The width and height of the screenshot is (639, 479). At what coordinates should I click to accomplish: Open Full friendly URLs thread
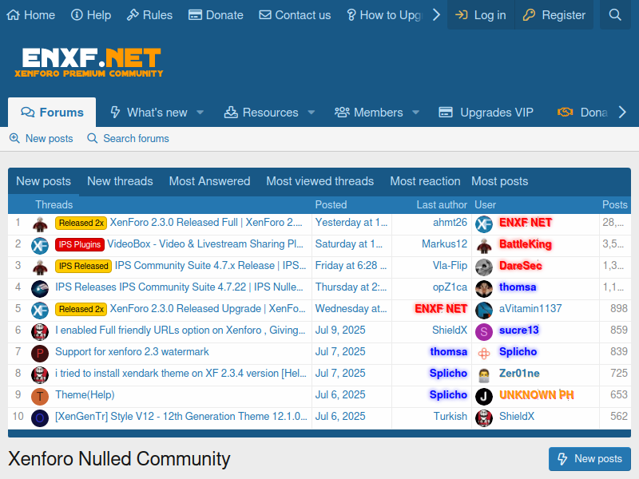[x=181, y=331]
